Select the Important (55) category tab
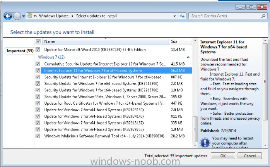The width and height of the screenshot is (270, 167). (x=20, y=51)
